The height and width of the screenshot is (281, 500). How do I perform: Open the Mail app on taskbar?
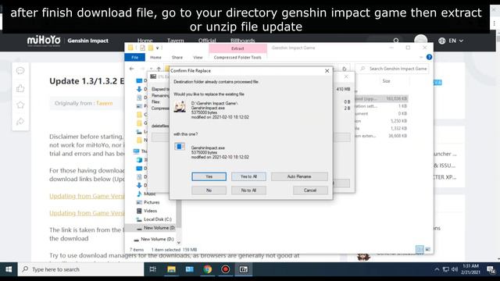coord(189,269)
